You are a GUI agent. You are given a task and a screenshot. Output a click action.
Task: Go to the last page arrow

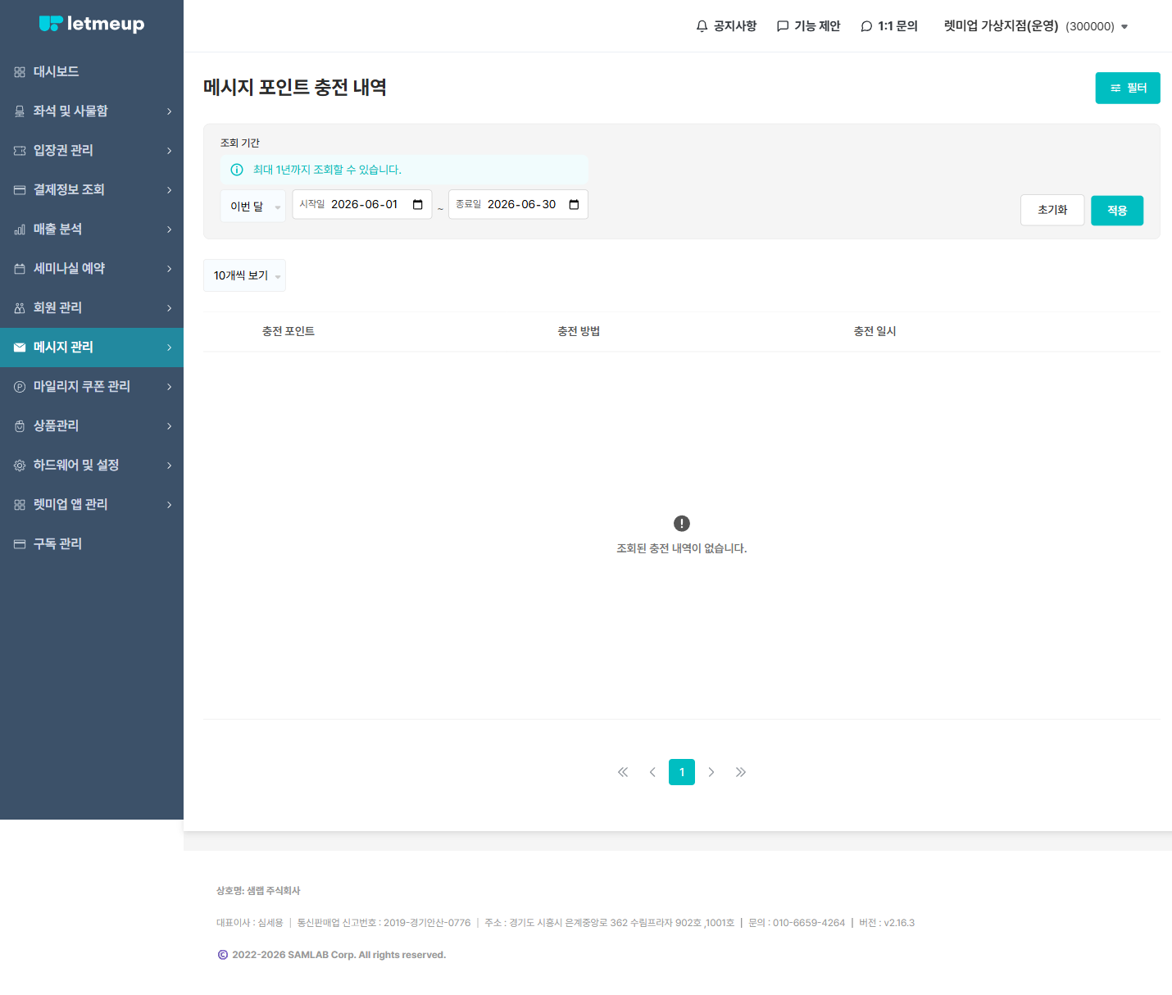tap(741, 772)
